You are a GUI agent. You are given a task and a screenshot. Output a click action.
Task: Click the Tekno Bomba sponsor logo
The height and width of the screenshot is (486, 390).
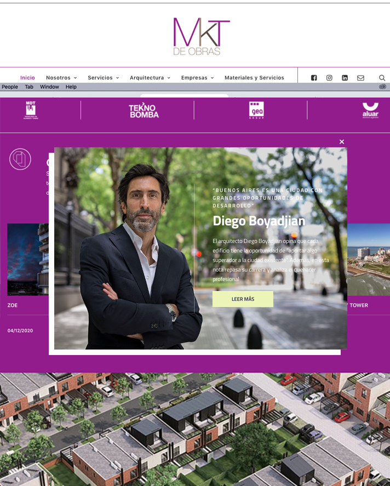144,111
